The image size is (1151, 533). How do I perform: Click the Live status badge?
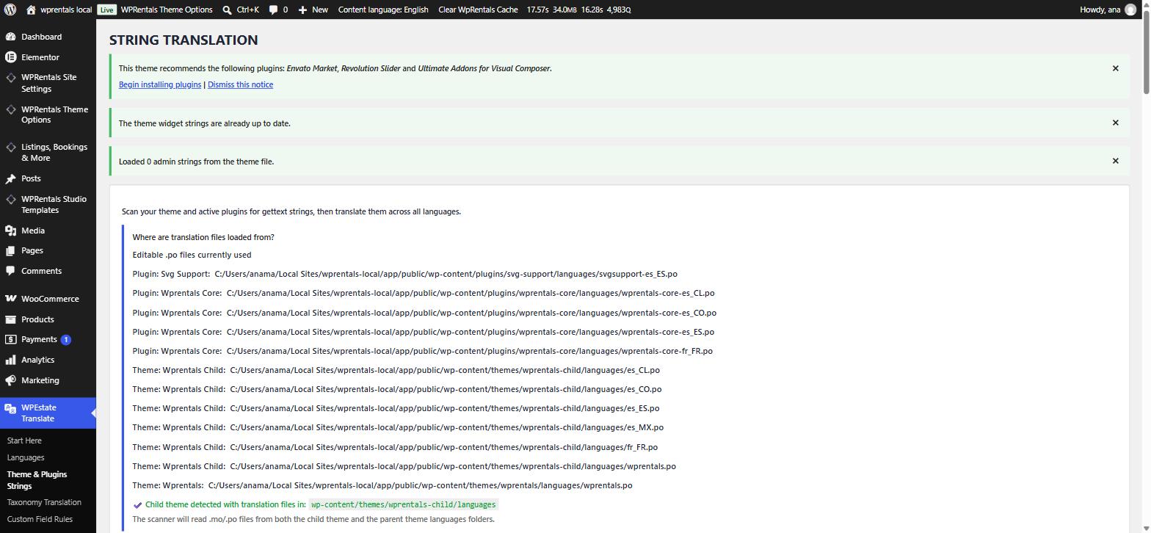click(x=106, y=10)
